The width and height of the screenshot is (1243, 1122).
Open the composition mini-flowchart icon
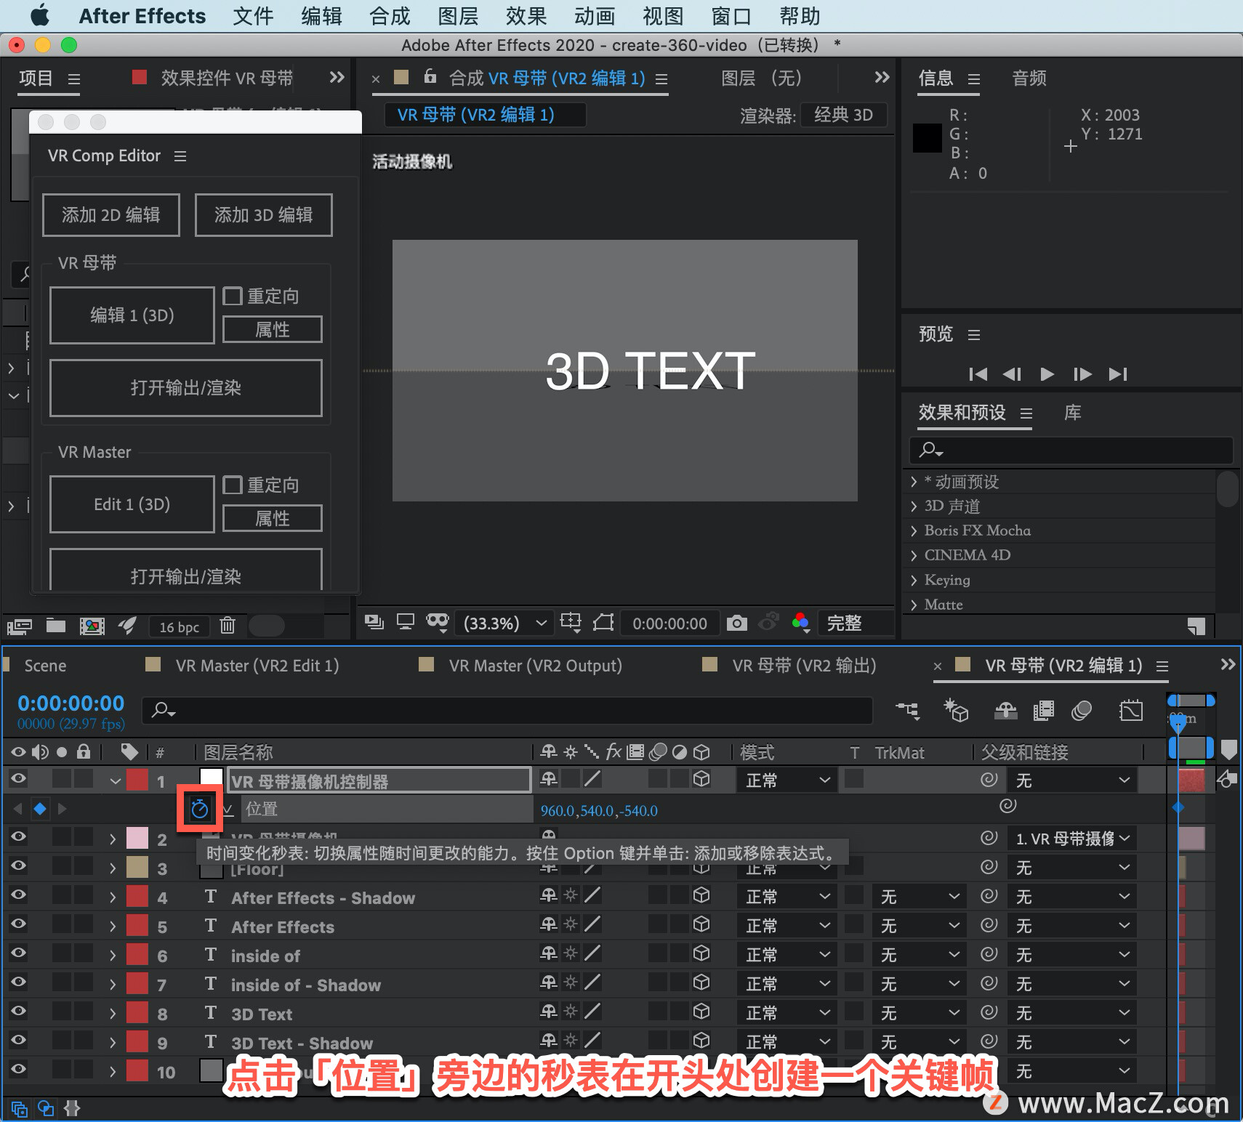907,710
